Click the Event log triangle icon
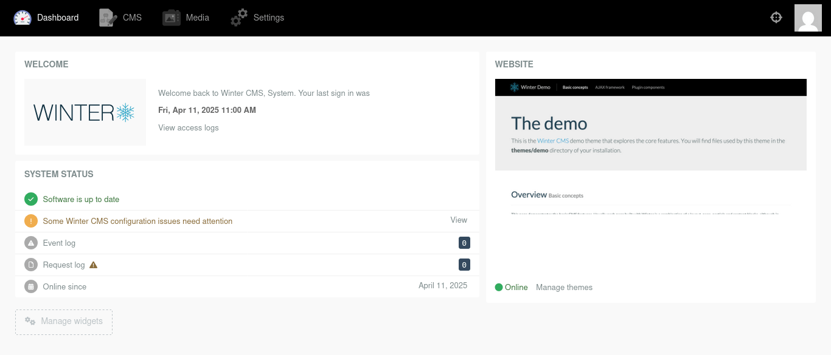This screenshot has width=831, height=355. pos(31,243)
